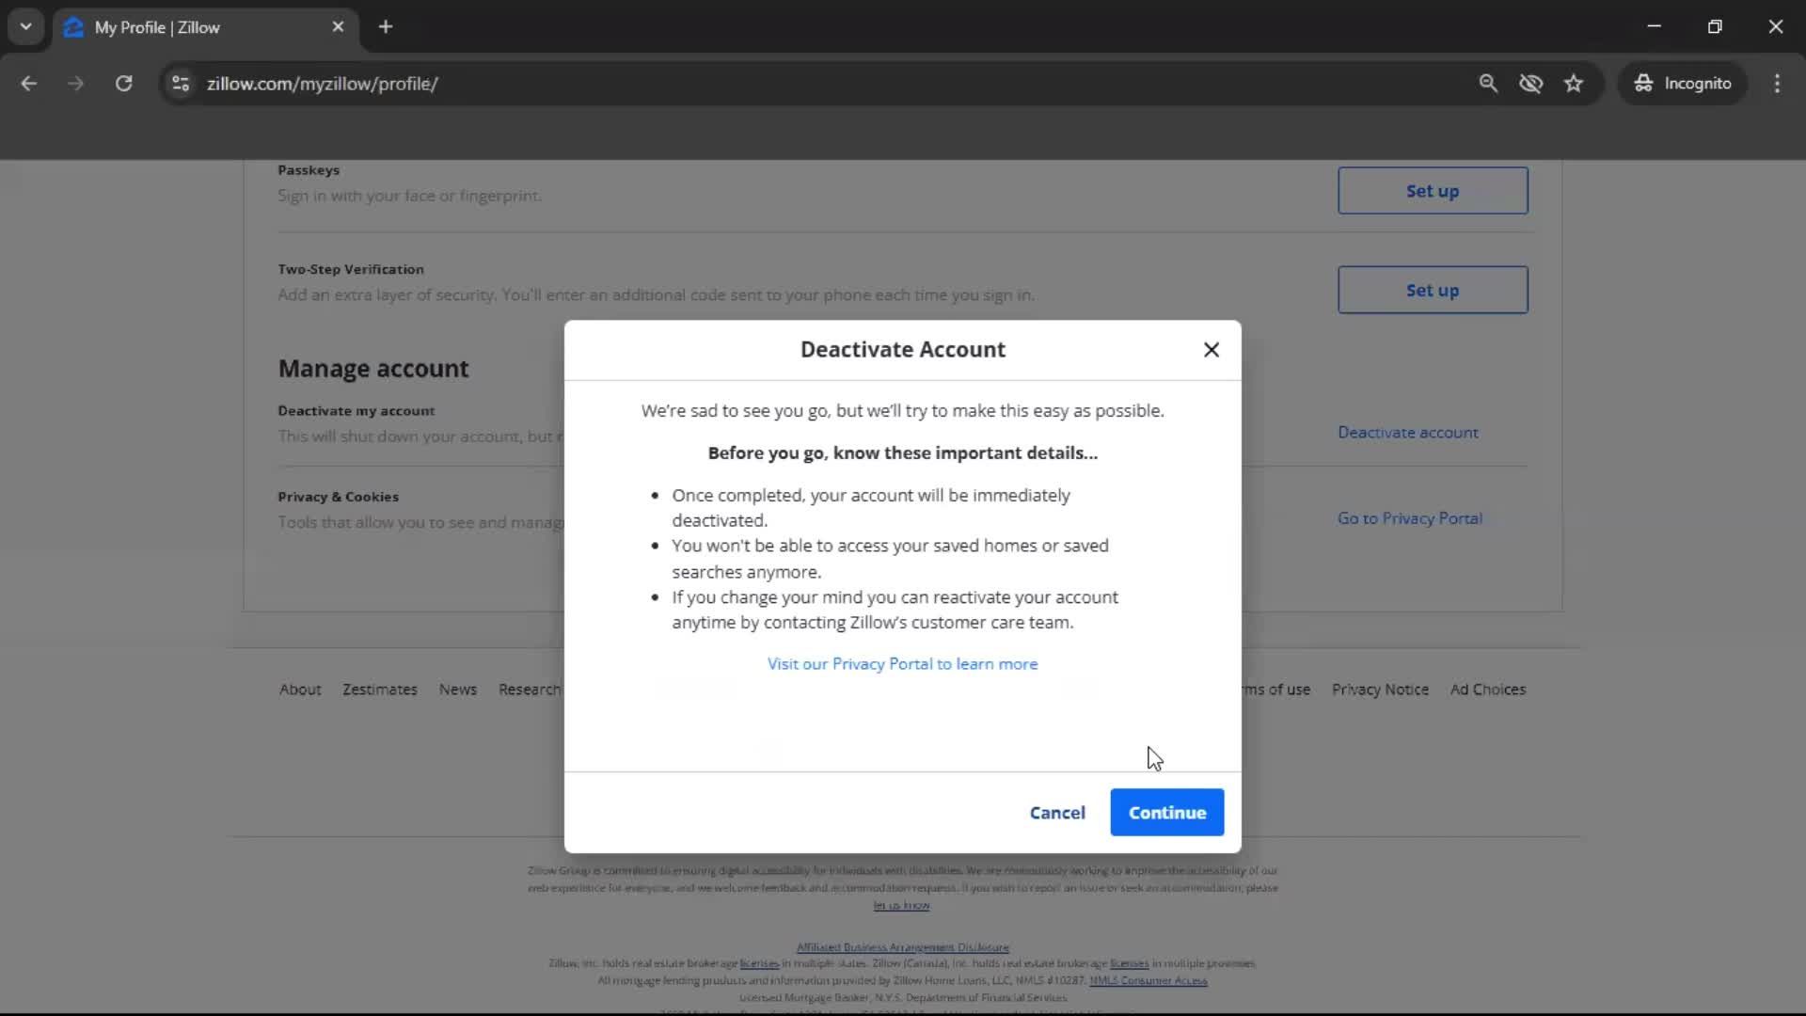Click the address bar URL field

point(323,83)
